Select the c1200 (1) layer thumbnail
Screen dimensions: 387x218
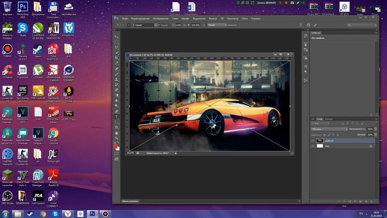(x=320, y=140)
